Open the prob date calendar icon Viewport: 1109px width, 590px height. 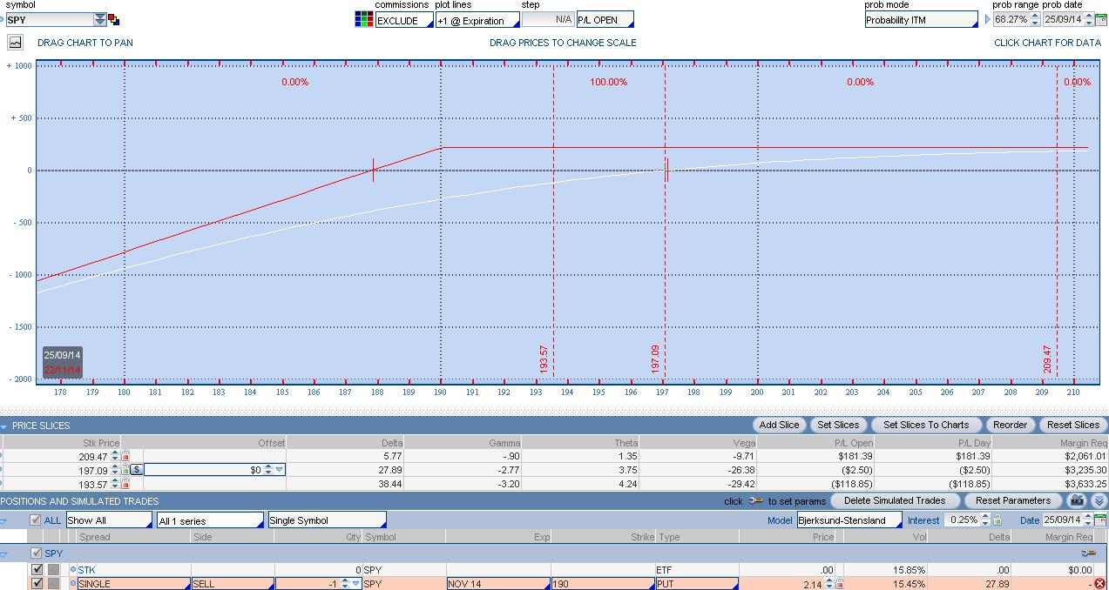pos(1101,20)
